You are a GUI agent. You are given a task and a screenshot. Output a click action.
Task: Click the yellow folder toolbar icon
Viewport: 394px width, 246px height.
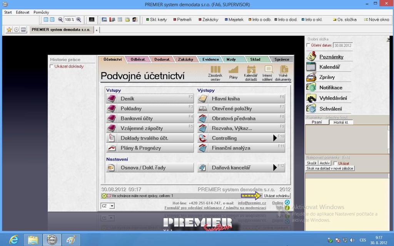(x=127, y=20)
